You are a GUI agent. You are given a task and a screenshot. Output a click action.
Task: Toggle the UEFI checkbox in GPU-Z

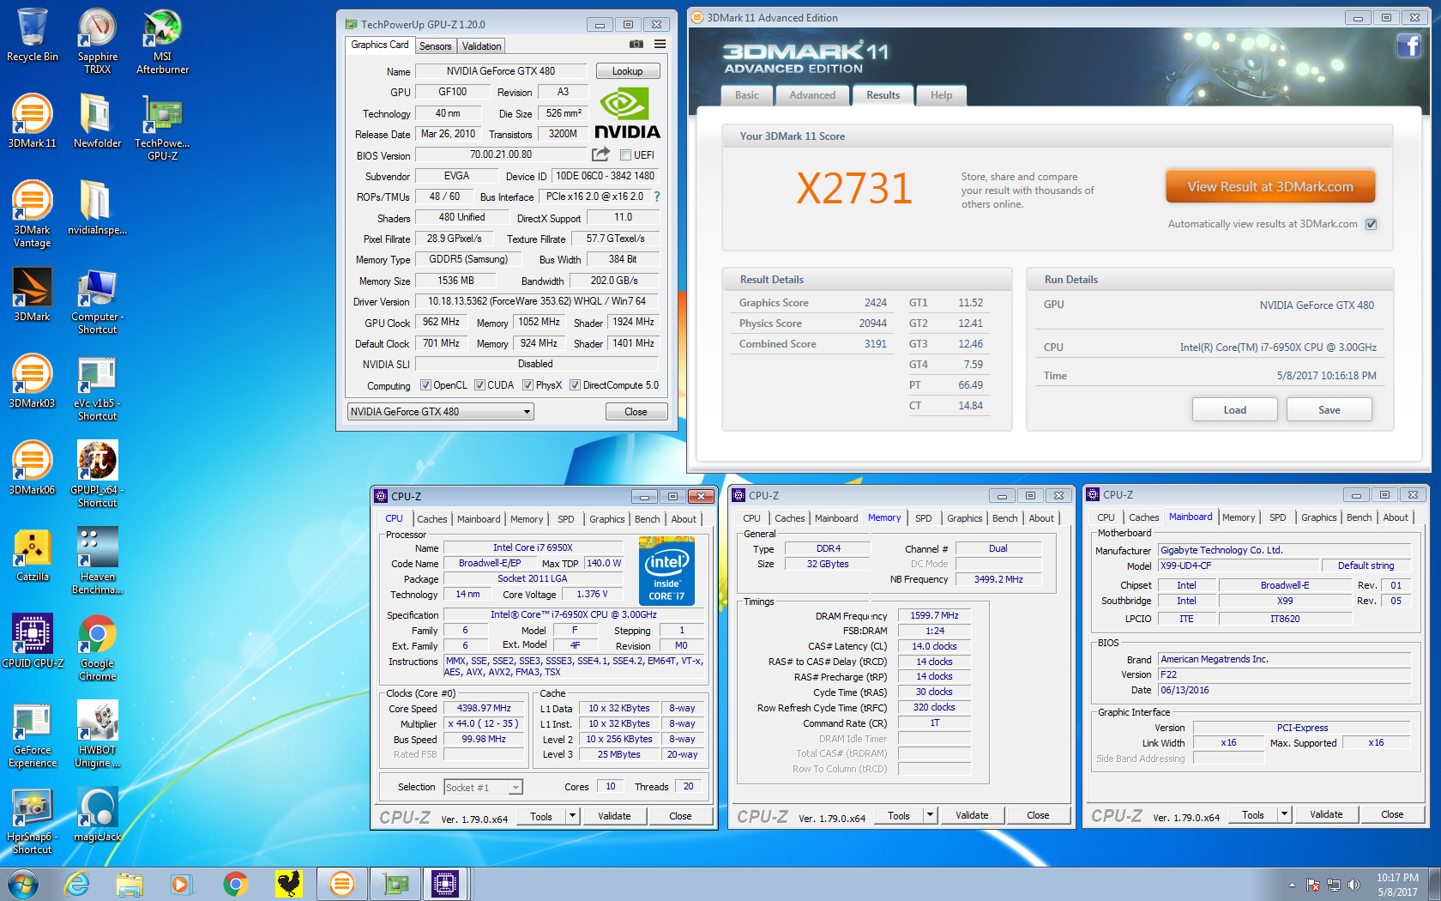coord(625,155)
